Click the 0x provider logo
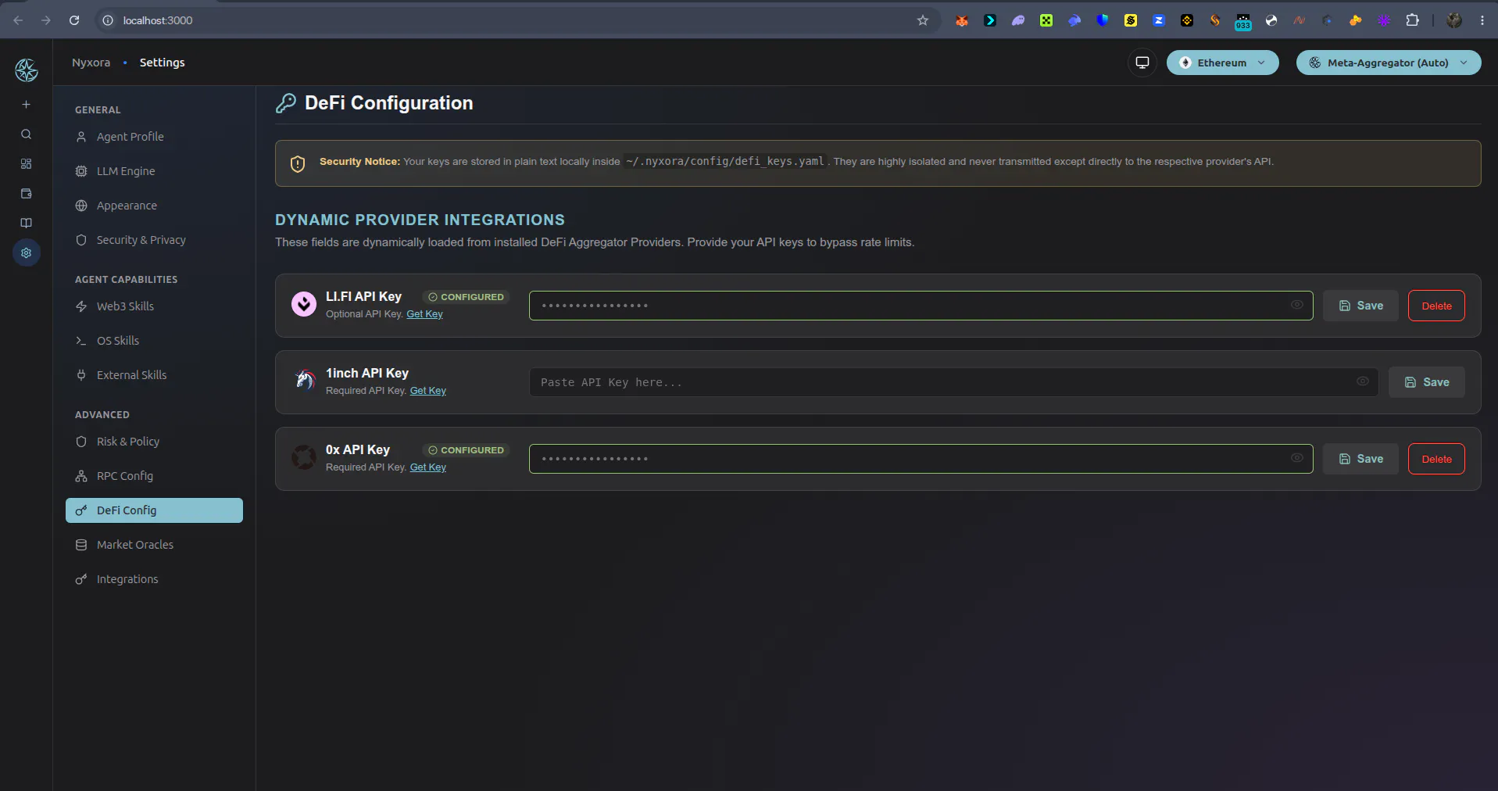1498x791 pixels. (x=303, y=456)
